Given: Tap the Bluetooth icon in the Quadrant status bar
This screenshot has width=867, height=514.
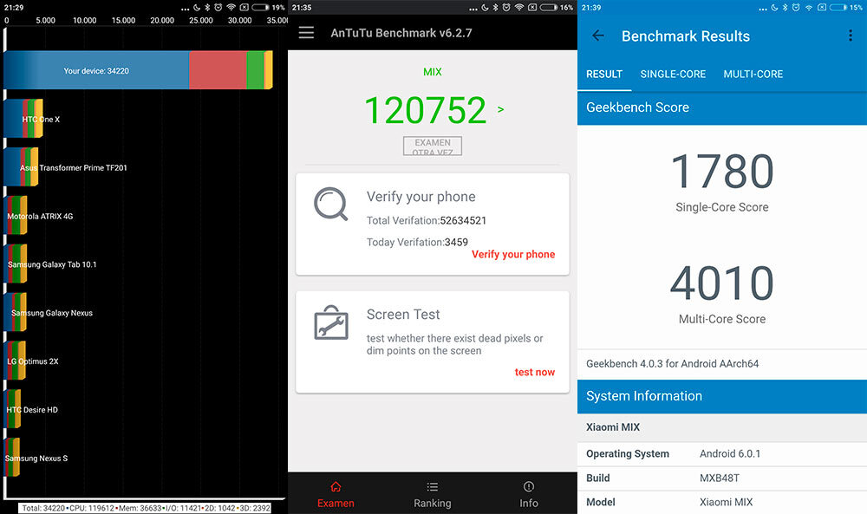Looking at the screenshot, I should coord(207,8).
